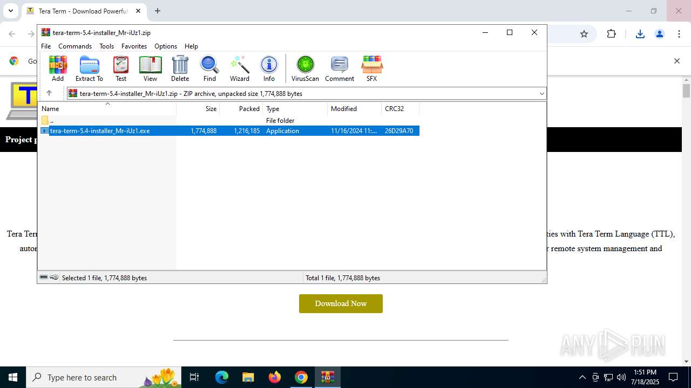The width and height of the screenshot is (691, 388).
Task: Switch to Chrome from the taskbar
Action: 301,377
